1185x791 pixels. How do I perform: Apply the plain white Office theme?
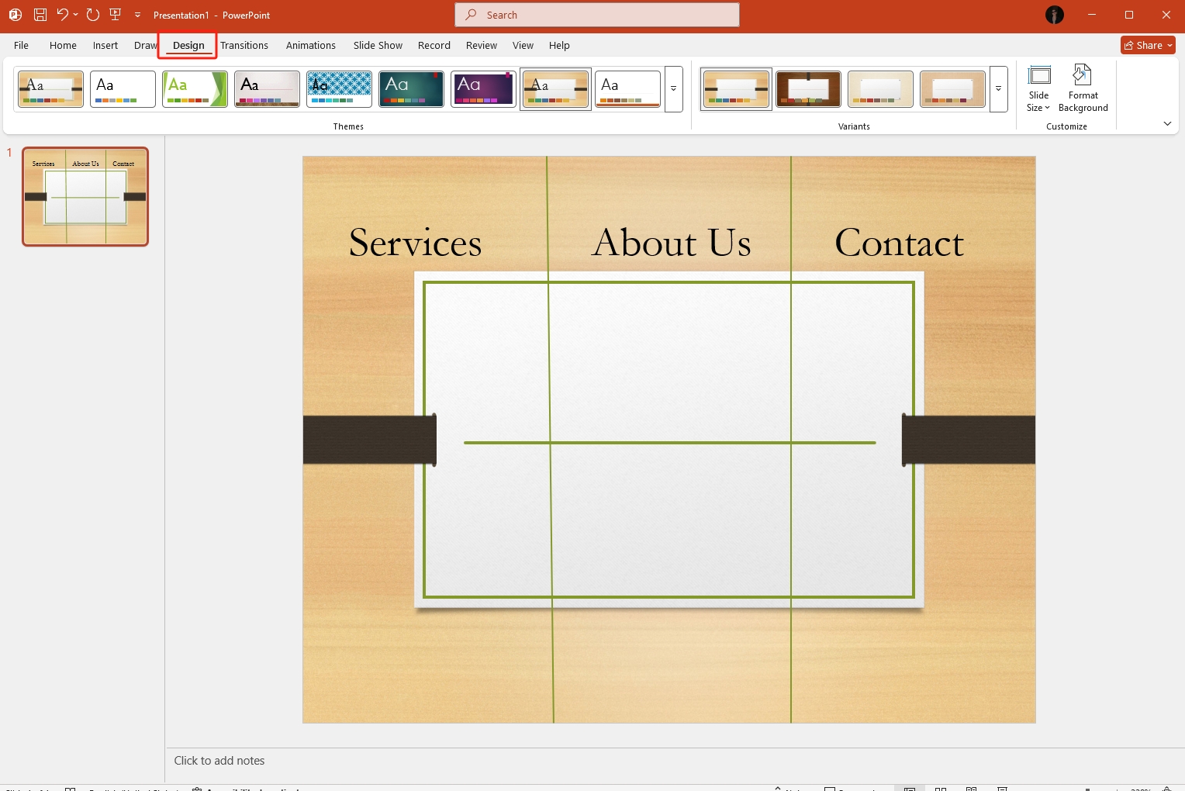[123, 89]
